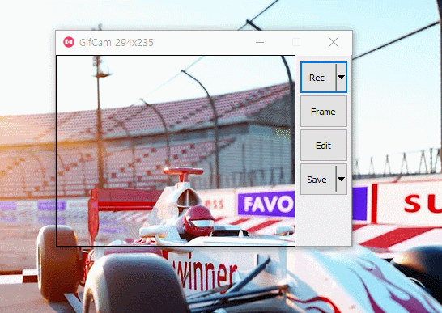Click the GifCam 294x235 title text

[x=116, y=43]
